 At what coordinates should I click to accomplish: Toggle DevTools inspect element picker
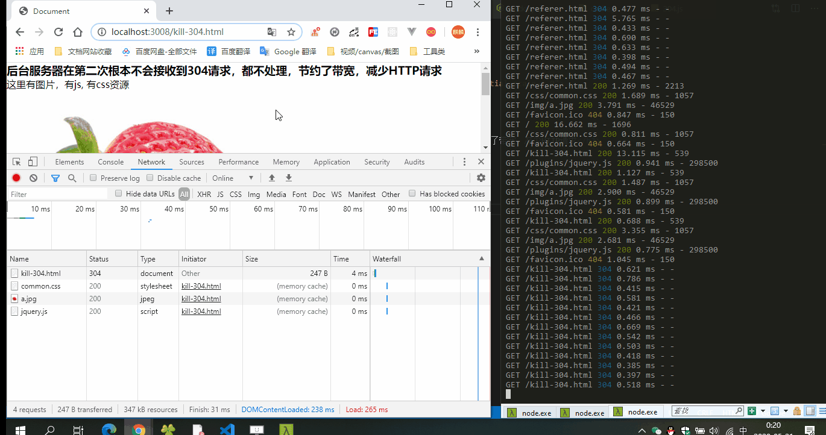tap(17, 161)
